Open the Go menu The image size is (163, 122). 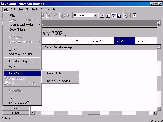[28, 10]
